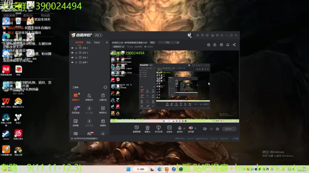Select the 榜单助手 ranking assistant tool
Screen dimensions: 309x173
(103, 110)
